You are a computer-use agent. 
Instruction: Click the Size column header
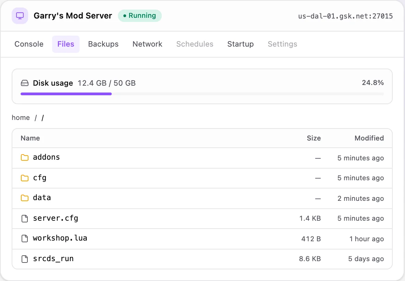pyautogui.click(x=314, y=138)
